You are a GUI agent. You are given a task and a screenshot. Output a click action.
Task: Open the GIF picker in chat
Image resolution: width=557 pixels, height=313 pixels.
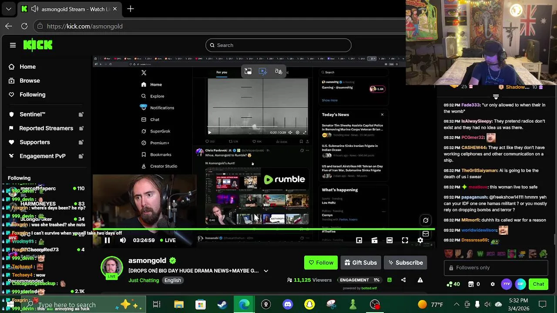(520, 284)
